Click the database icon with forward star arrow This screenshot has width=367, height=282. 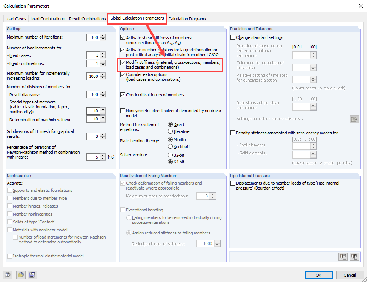coord(343,257)
